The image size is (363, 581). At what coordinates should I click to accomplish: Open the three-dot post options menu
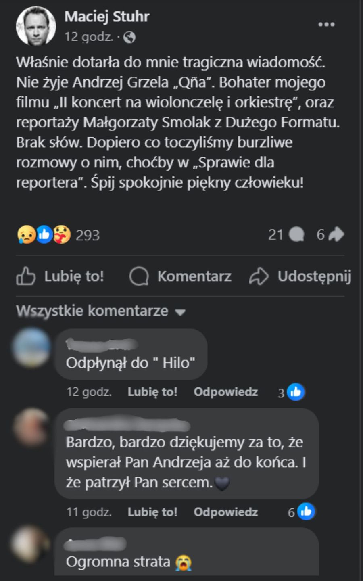(326, 25)
